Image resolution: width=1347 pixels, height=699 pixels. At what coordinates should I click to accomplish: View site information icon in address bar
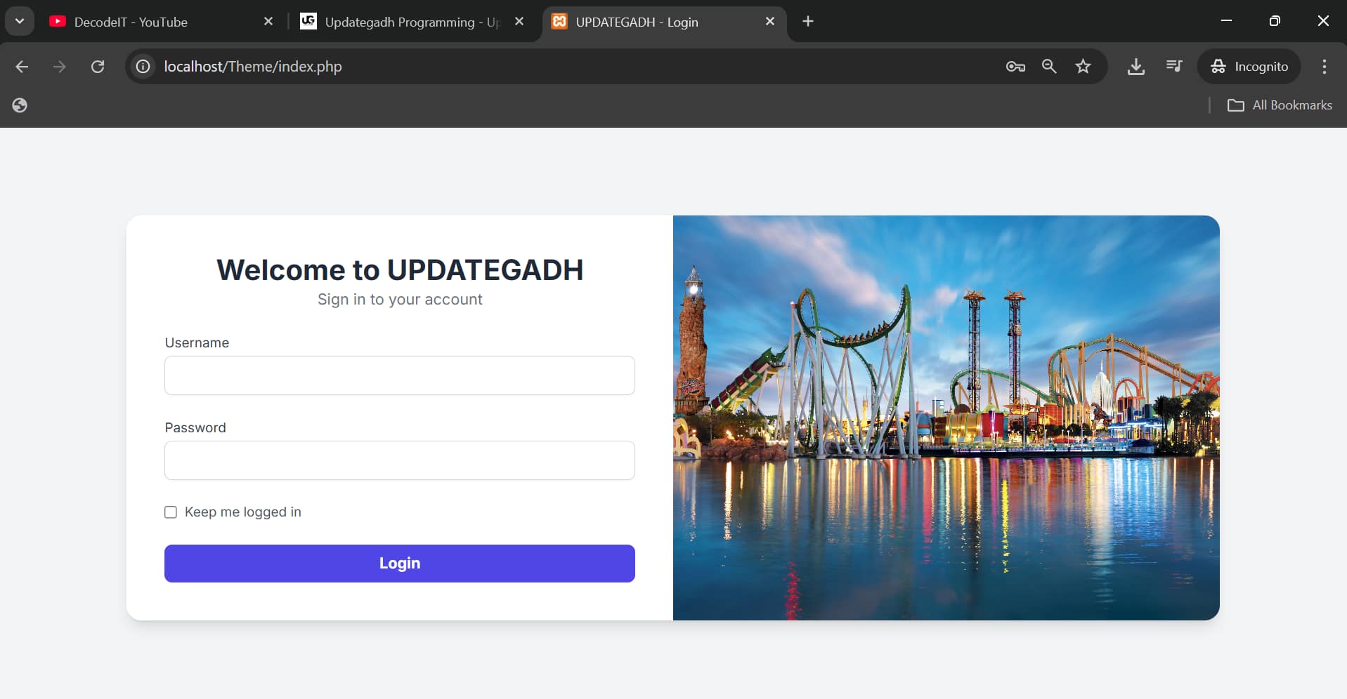point(143,67)
